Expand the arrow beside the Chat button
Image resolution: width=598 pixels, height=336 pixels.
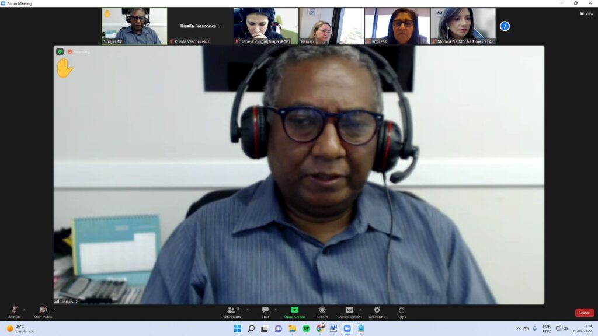[x=276, y=310]
